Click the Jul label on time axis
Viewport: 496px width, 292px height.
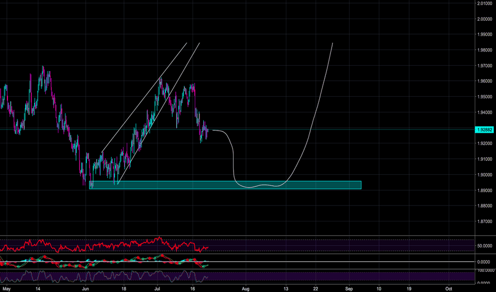point(158,288)
